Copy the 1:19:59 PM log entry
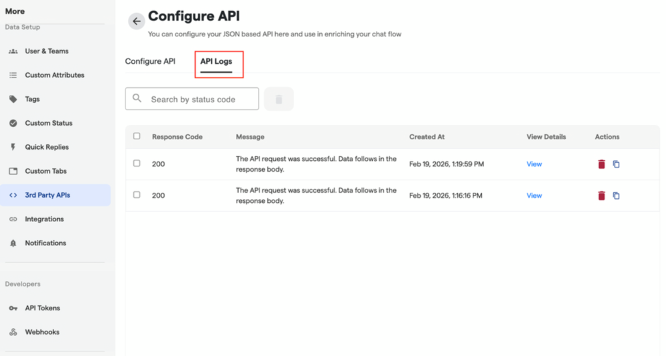The width and height of the screenshot is (666, 356). 617,164
